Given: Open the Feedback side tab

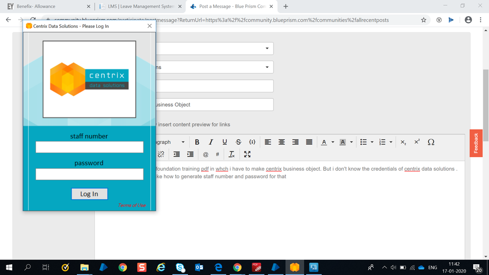Looking at the screenshot, I should 476,143.
